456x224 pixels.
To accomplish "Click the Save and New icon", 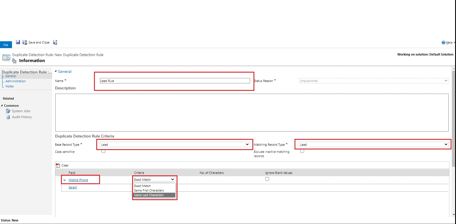I will [55, 42].
